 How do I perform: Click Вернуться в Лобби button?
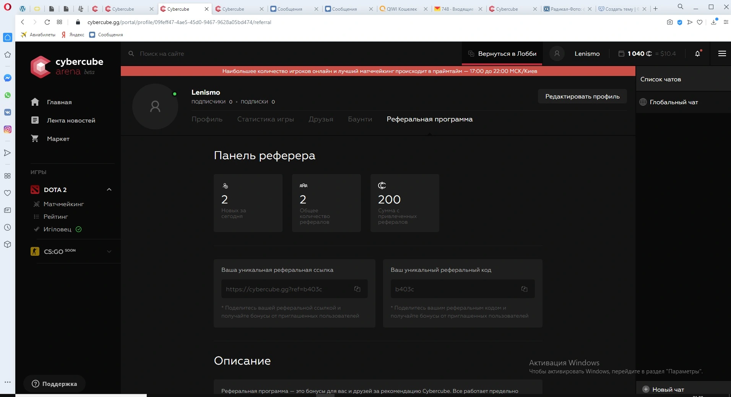coord(502,53)
